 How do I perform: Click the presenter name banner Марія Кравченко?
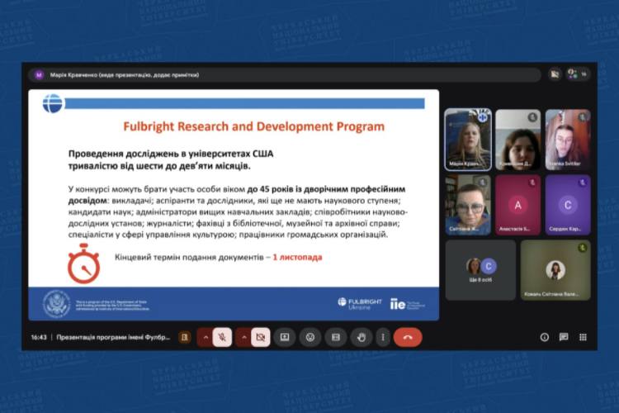(124, 74)
